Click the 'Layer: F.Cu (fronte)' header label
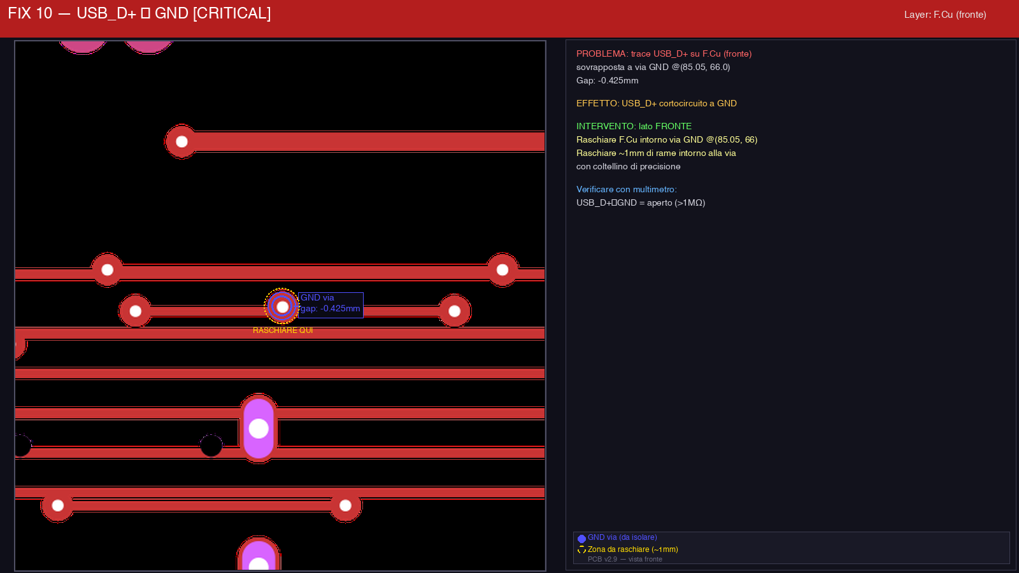The width and height of the screenshot is (1019, 573). click(x=944, y=15)
